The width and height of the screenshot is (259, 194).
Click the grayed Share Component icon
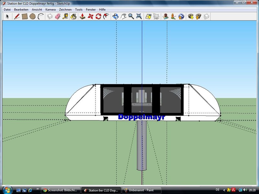pyautogui.click(x=206, y=16)
